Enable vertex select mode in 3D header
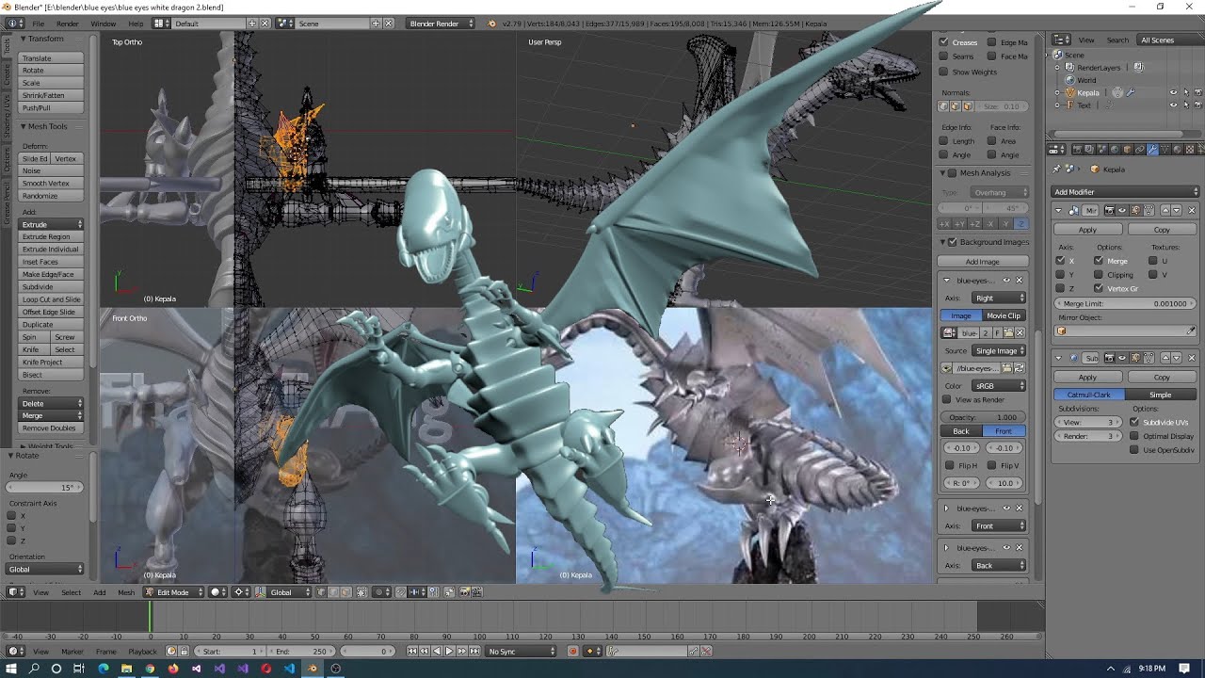Viewport: 1205px width, 678px height. pyautogui.click(x=321, y=592)
